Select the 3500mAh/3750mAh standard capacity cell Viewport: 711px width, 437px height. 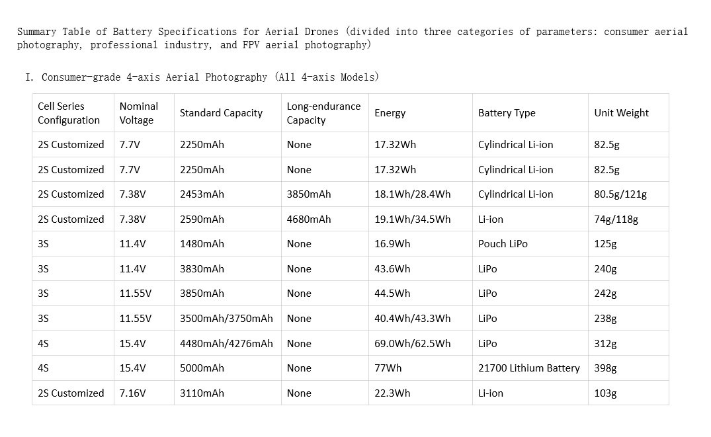[228, 318]
